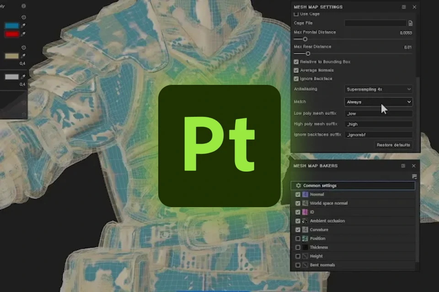Uncheck the Curvature baker checkbox
Viewport: 439px width, 292px height.
coord(298,229)
